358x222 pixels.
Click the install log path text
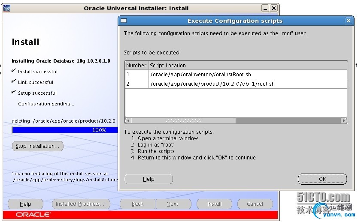click(66, 180)
